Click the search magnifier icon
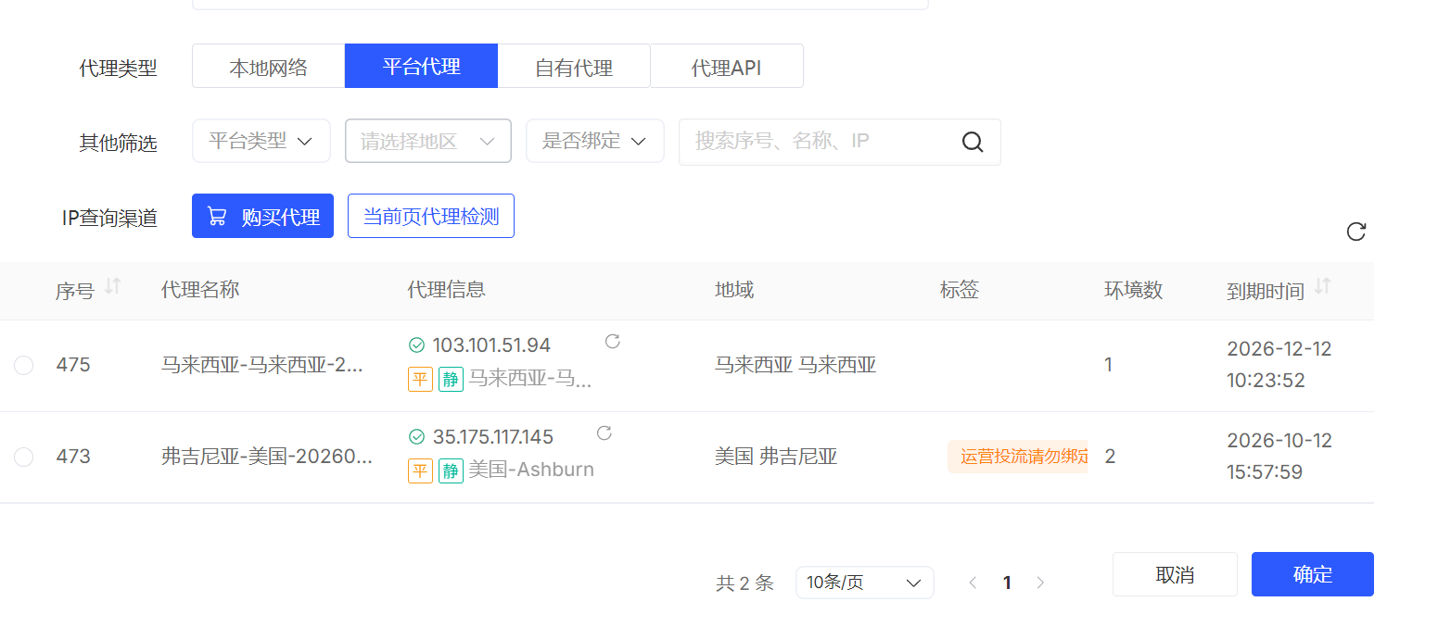1438x627 pixels. [x=972, y=142]
